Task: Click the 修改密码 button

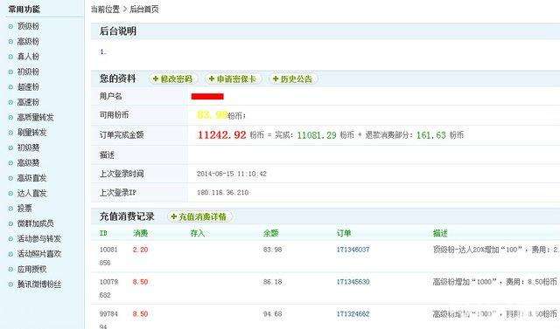Action: pos(173,79)
